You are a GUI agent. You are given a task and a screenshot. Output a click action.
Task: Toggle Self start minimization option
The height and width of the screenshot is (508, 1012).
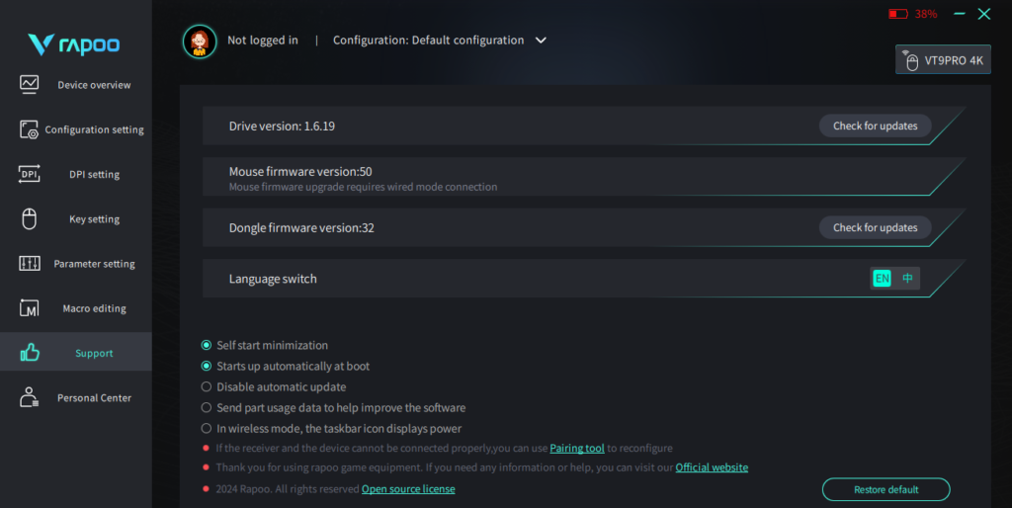coord(207,345)
